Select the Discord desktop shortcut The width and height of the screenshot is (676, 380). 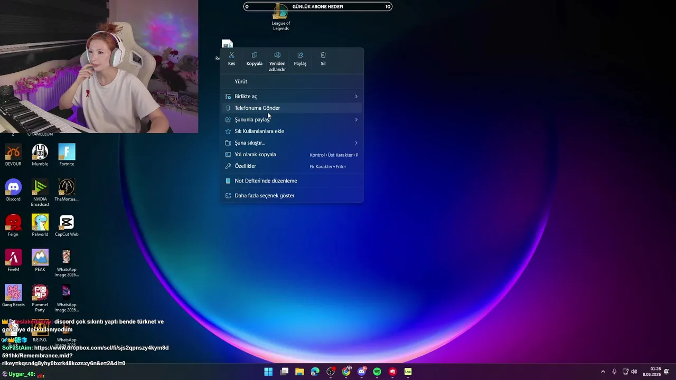pos(13,191)
